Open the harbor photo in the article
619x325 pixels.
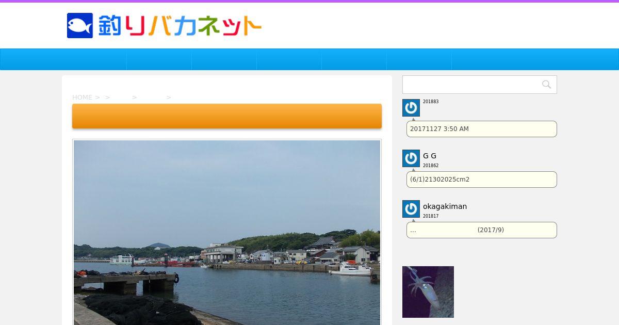pos(227,232)
